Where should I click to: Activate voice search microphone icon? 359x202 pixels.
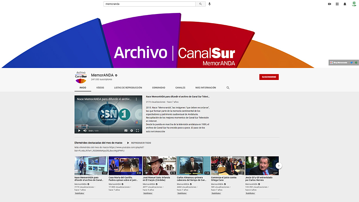pos(210,4)
